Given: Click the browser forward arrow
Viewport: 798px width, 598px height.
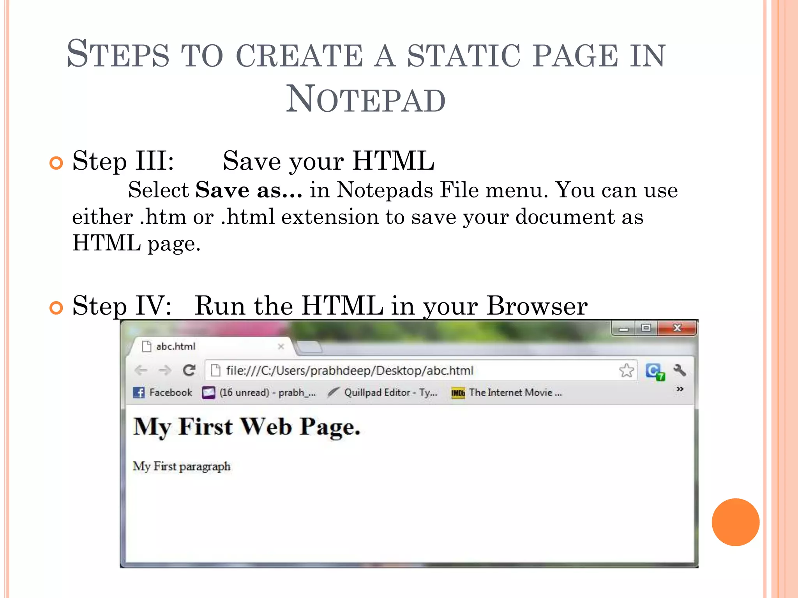Looking at the screenshot, I should pyautogui.click(x=165, y=370).
